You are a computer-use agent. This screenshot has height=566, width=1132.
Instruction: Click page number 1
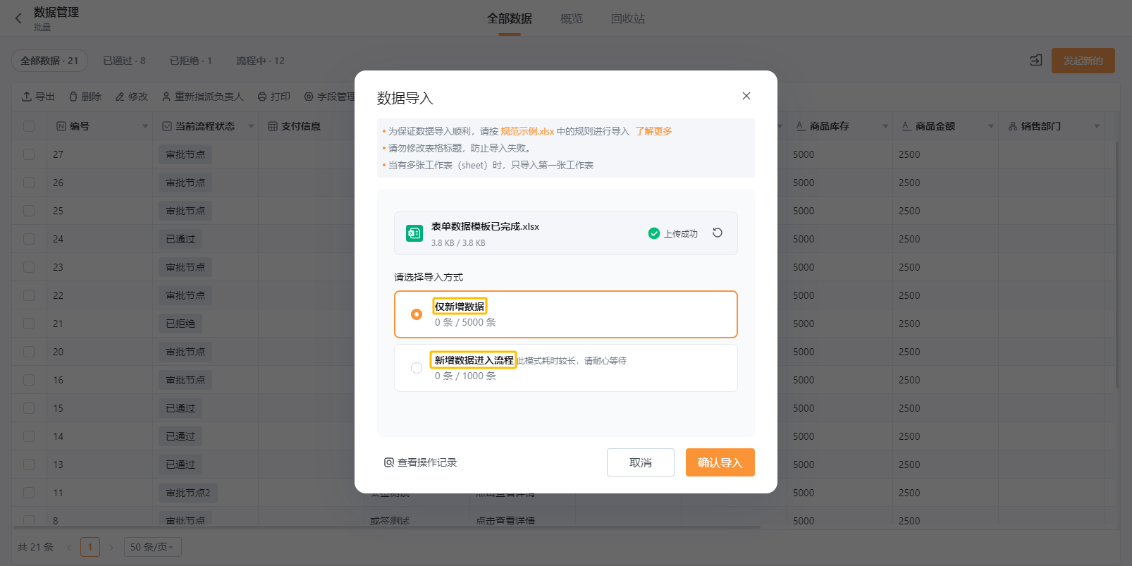(90, 547)
